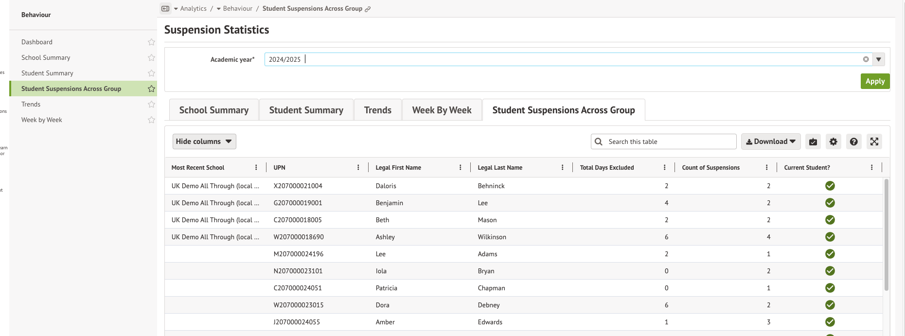This screenshot has width=905, height=336.
Task: Unfavourite Student Suspensions Across Group star
Action: point(151,89)
